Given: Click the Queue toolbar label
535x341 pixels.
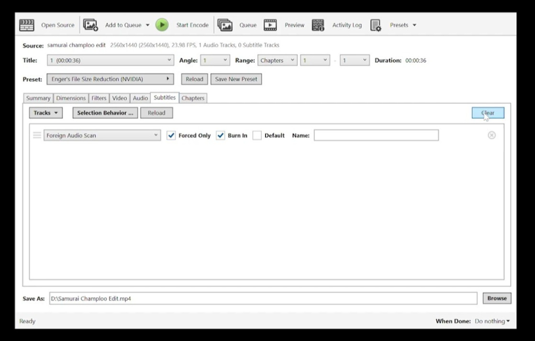Looking at the screenshot, I should pos(248,25).
